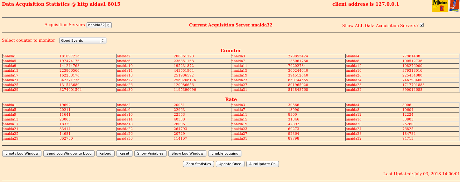Select counter value 1717701888 for nnaida28

coord(414,85)
